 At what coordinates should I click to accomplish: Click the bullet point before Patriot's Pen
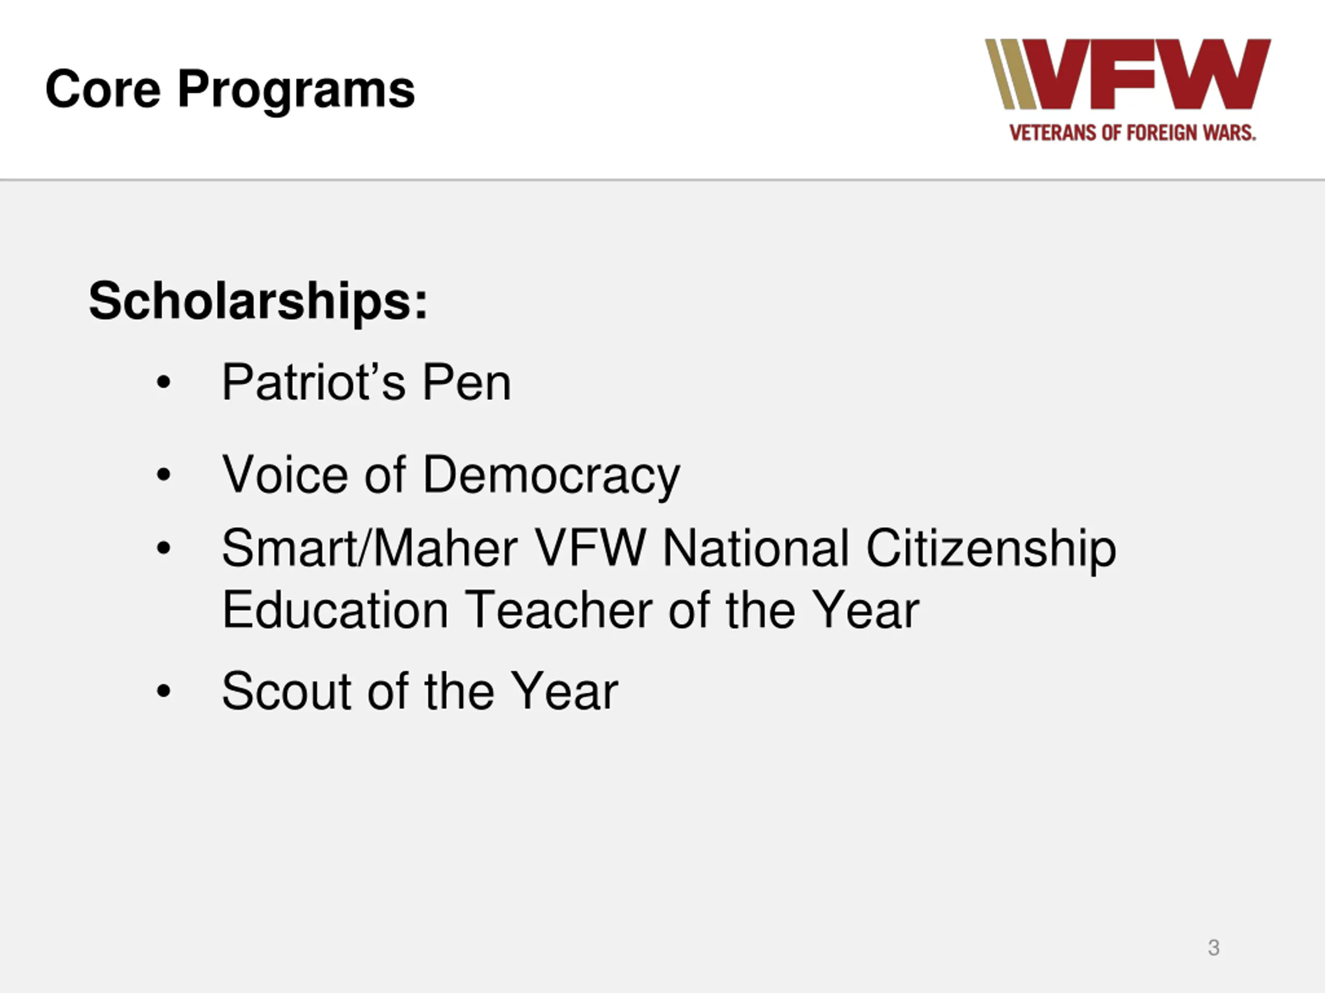point(163,383)
